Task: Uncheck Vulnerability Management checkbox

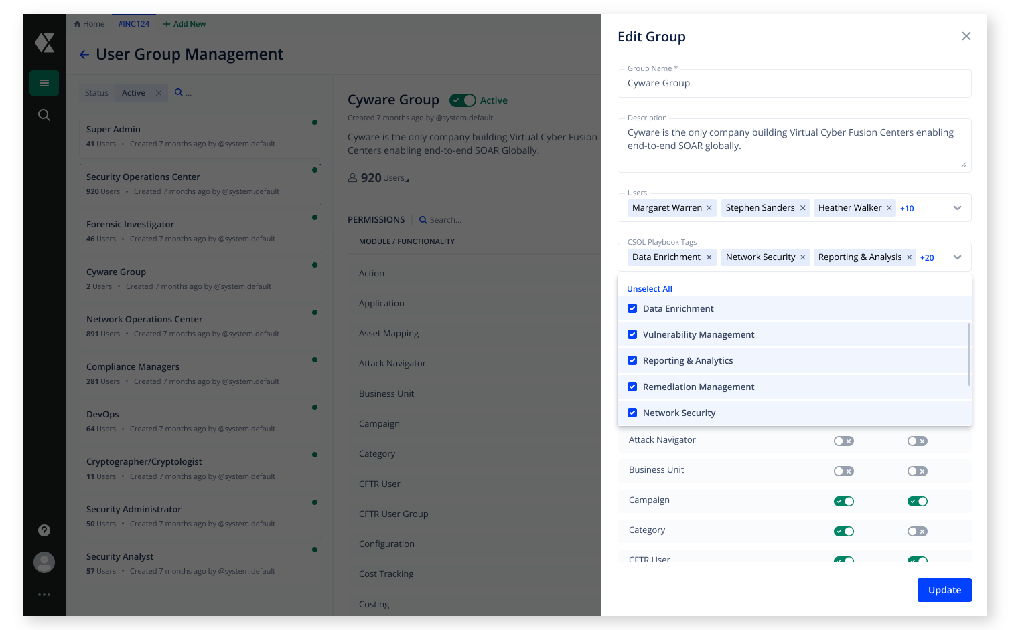Action: click(x=632, y=334)
